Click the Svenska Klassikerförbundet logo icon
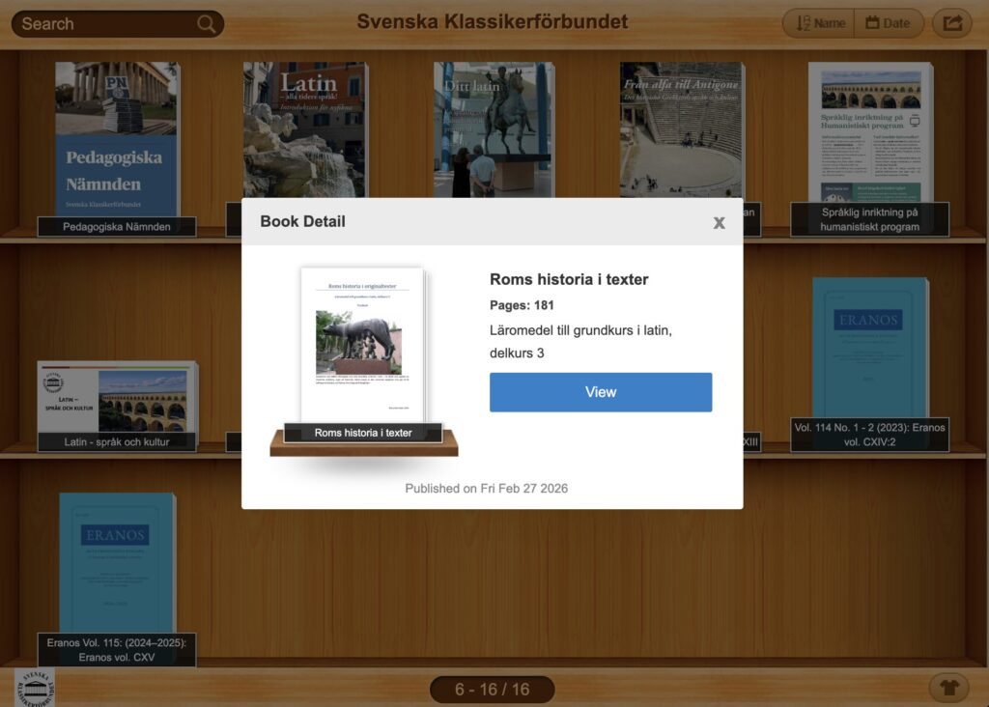 (35, 688)
